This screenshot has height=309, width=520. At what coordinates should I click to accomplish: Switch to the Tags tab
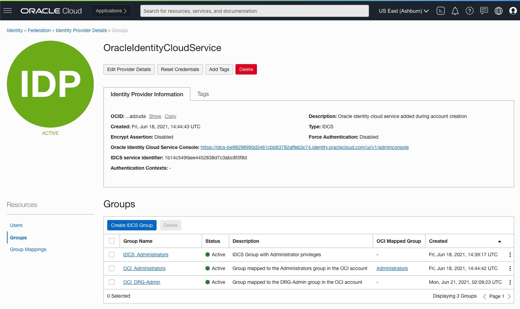click(x=203, y=94)
